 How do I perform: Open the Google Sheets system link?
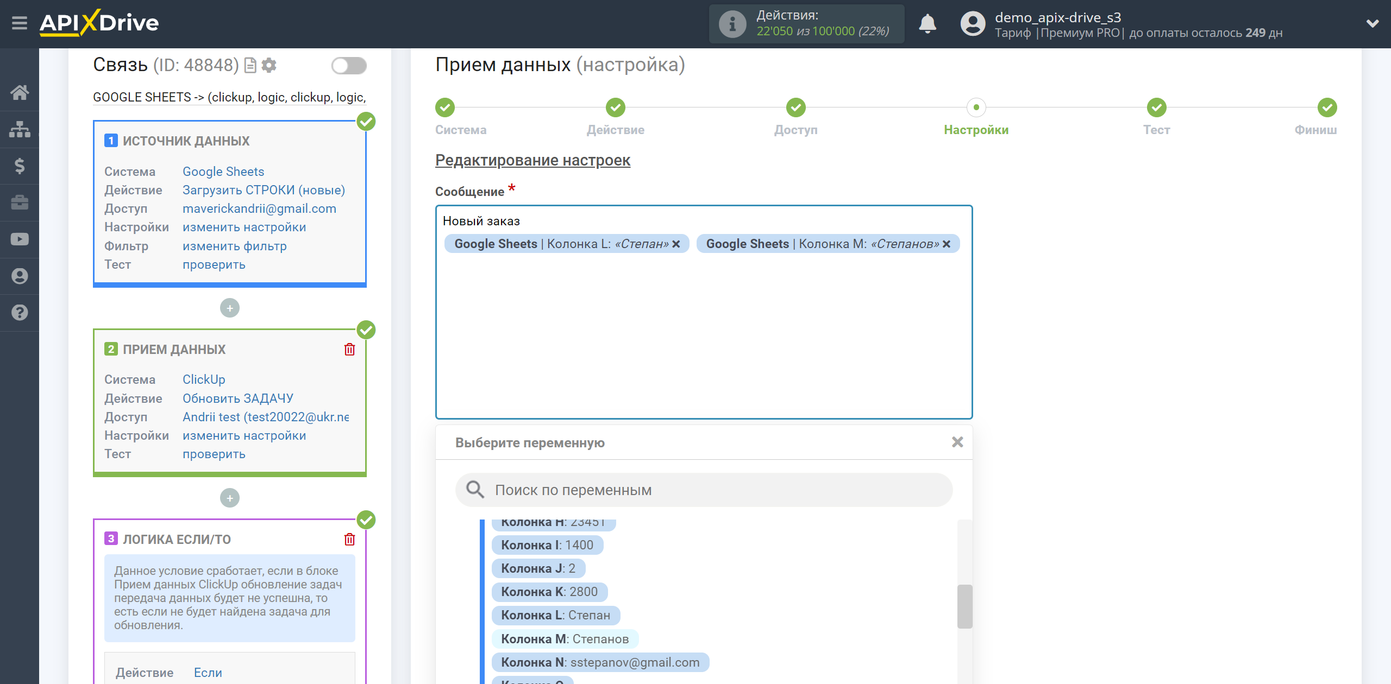point(223,172)
